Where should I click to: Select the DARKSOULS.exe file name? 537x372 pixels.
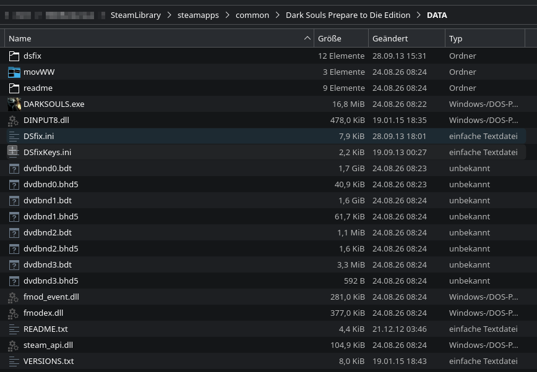[x=54, y=104]
